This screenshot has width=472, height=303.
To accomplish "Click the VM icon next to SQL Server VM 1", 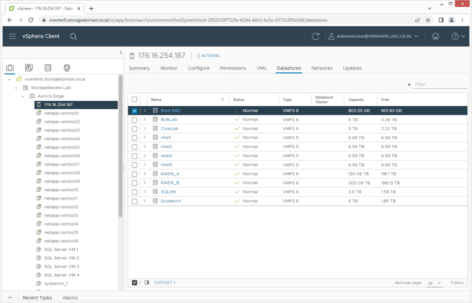I will [x=39, y=249].
